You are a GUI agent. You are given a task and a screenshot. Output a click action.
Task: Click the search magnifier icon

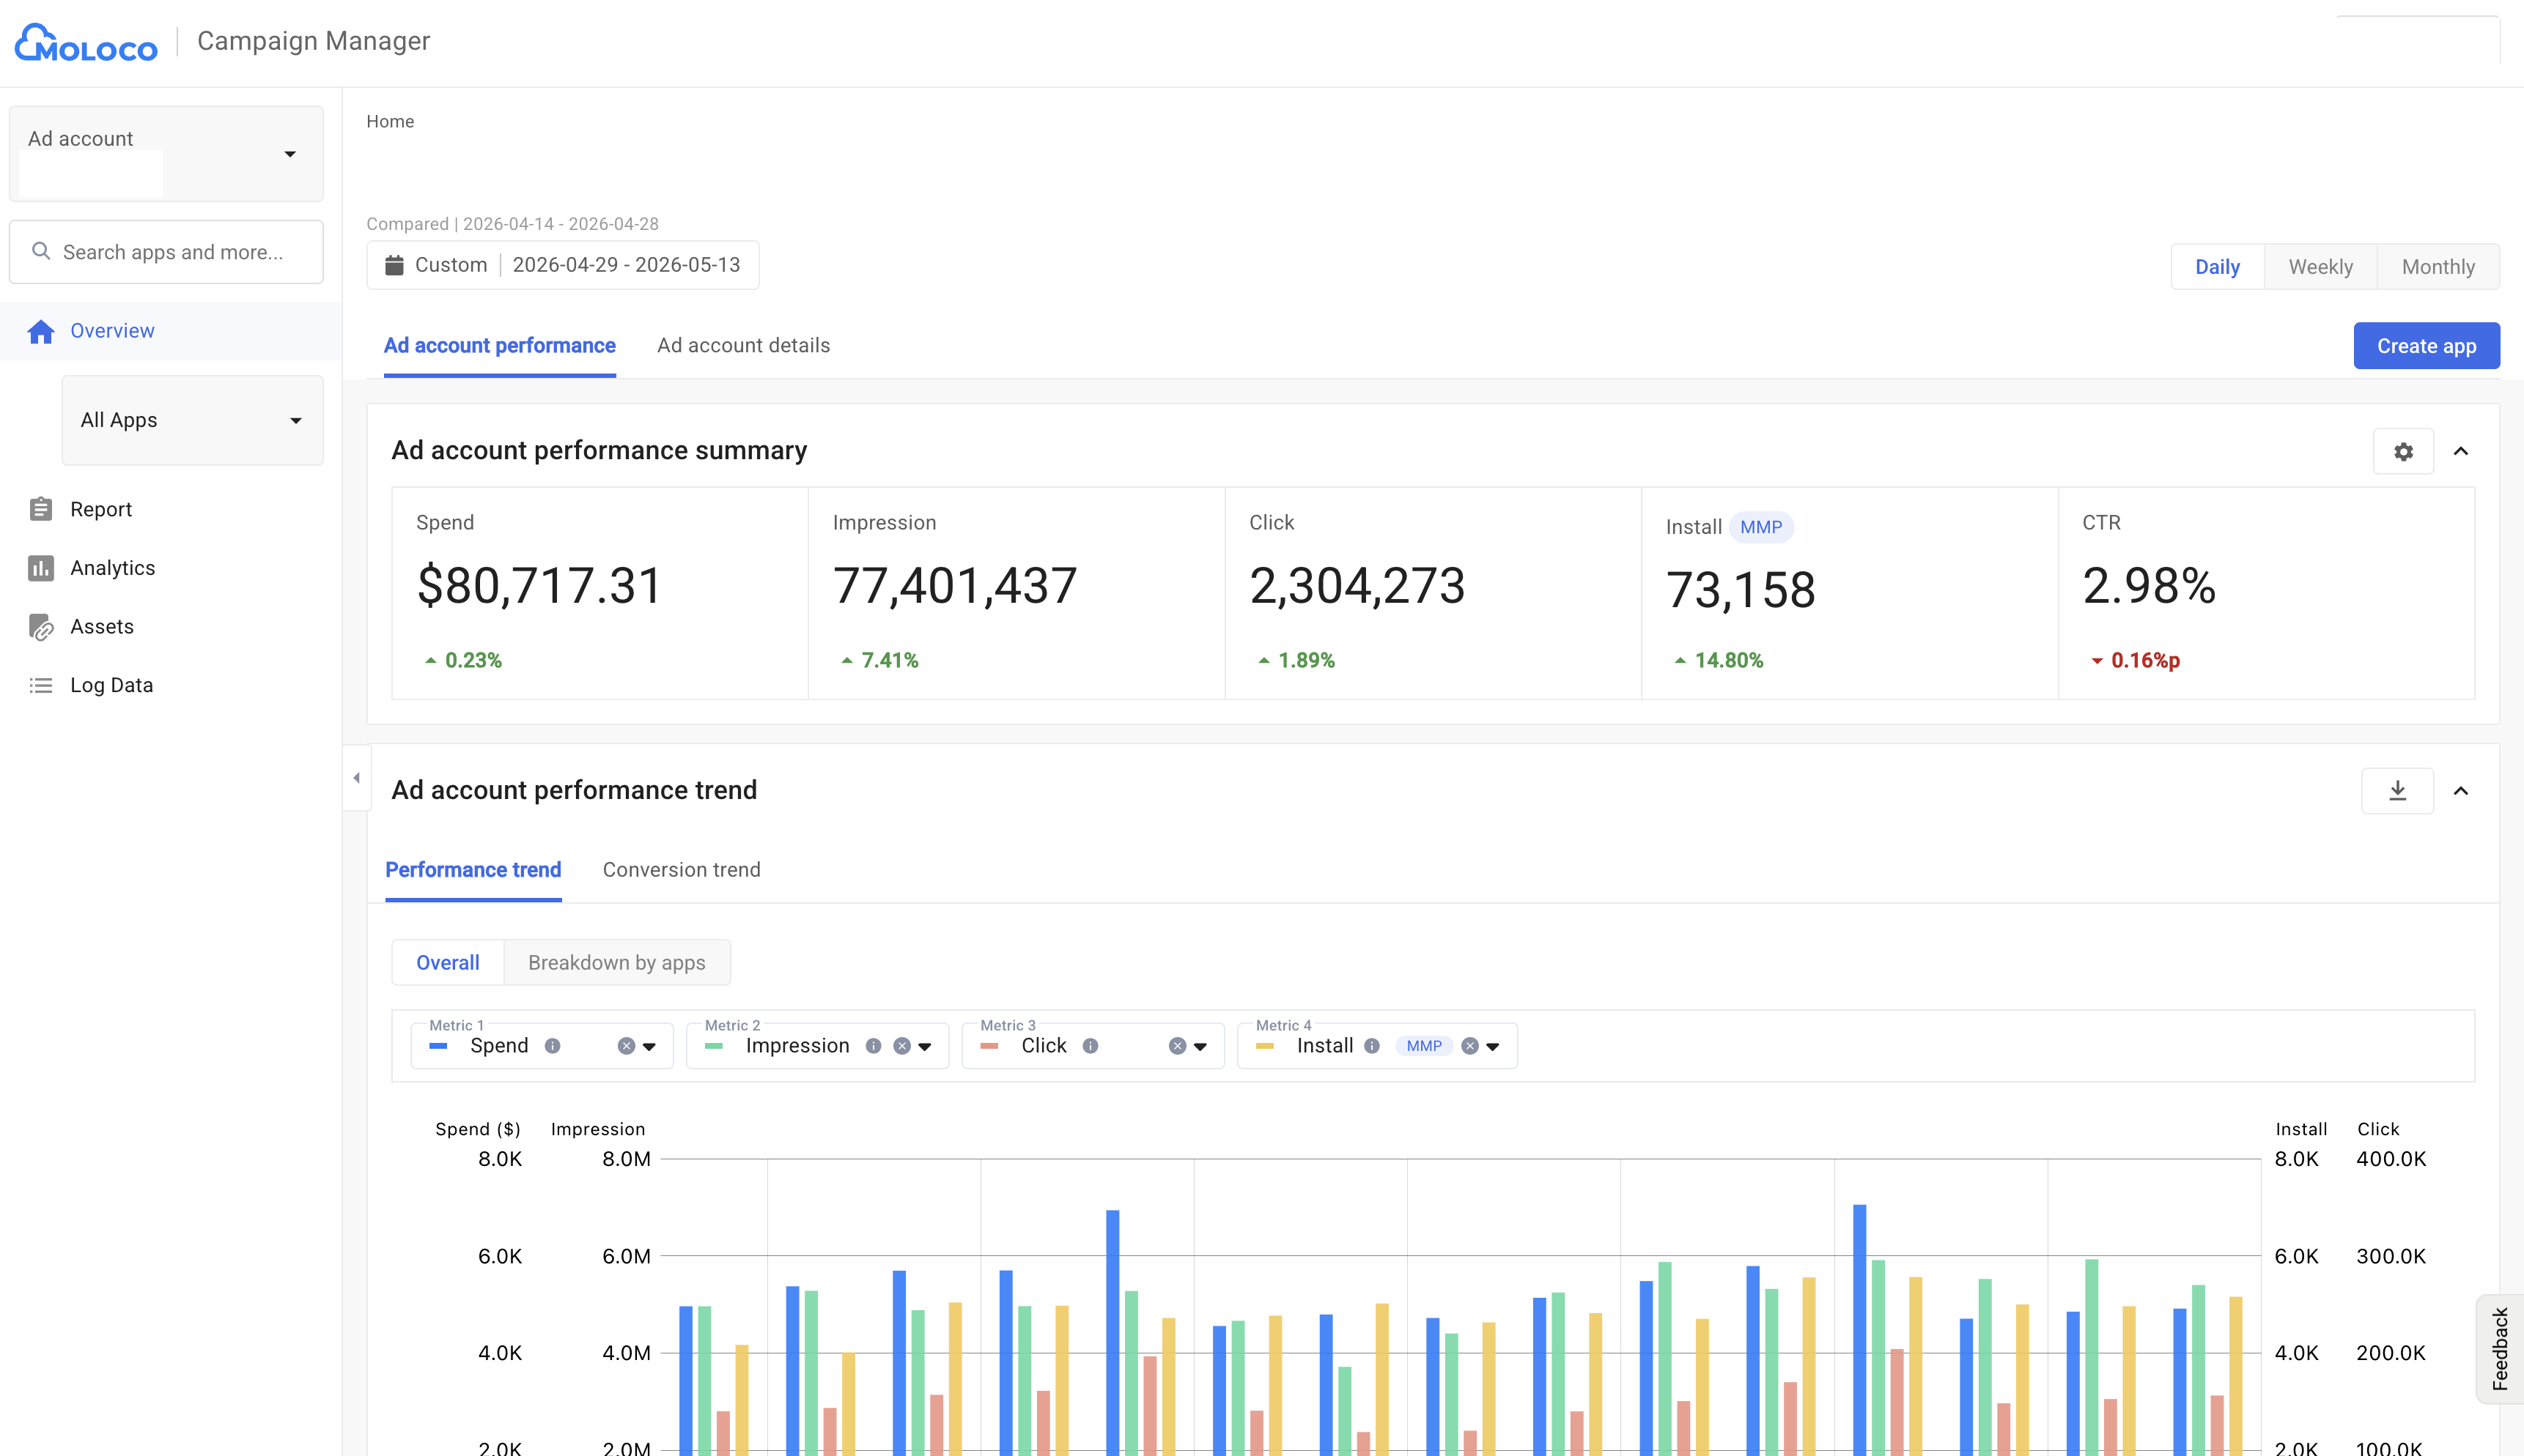click(41, 251)
